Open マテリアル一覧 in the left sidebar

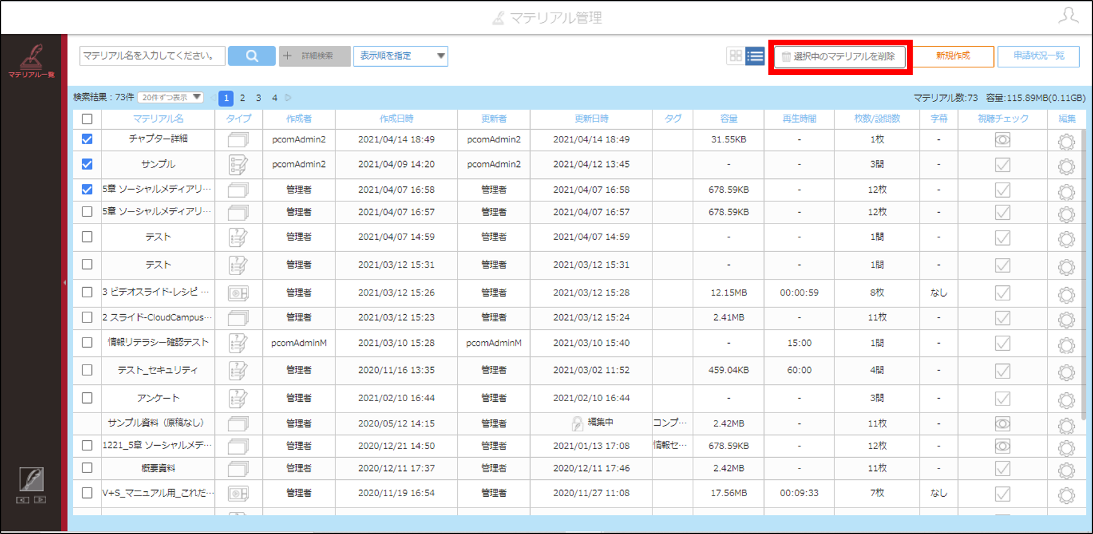pyautogui.click(x=32, y=61)
